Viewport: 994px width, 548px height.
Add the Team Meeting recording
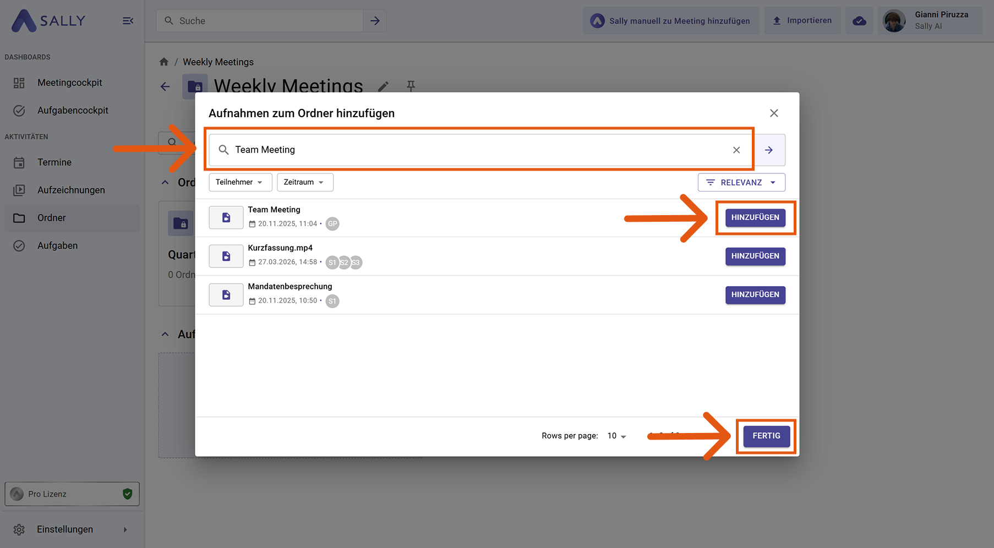pos(755,218)
